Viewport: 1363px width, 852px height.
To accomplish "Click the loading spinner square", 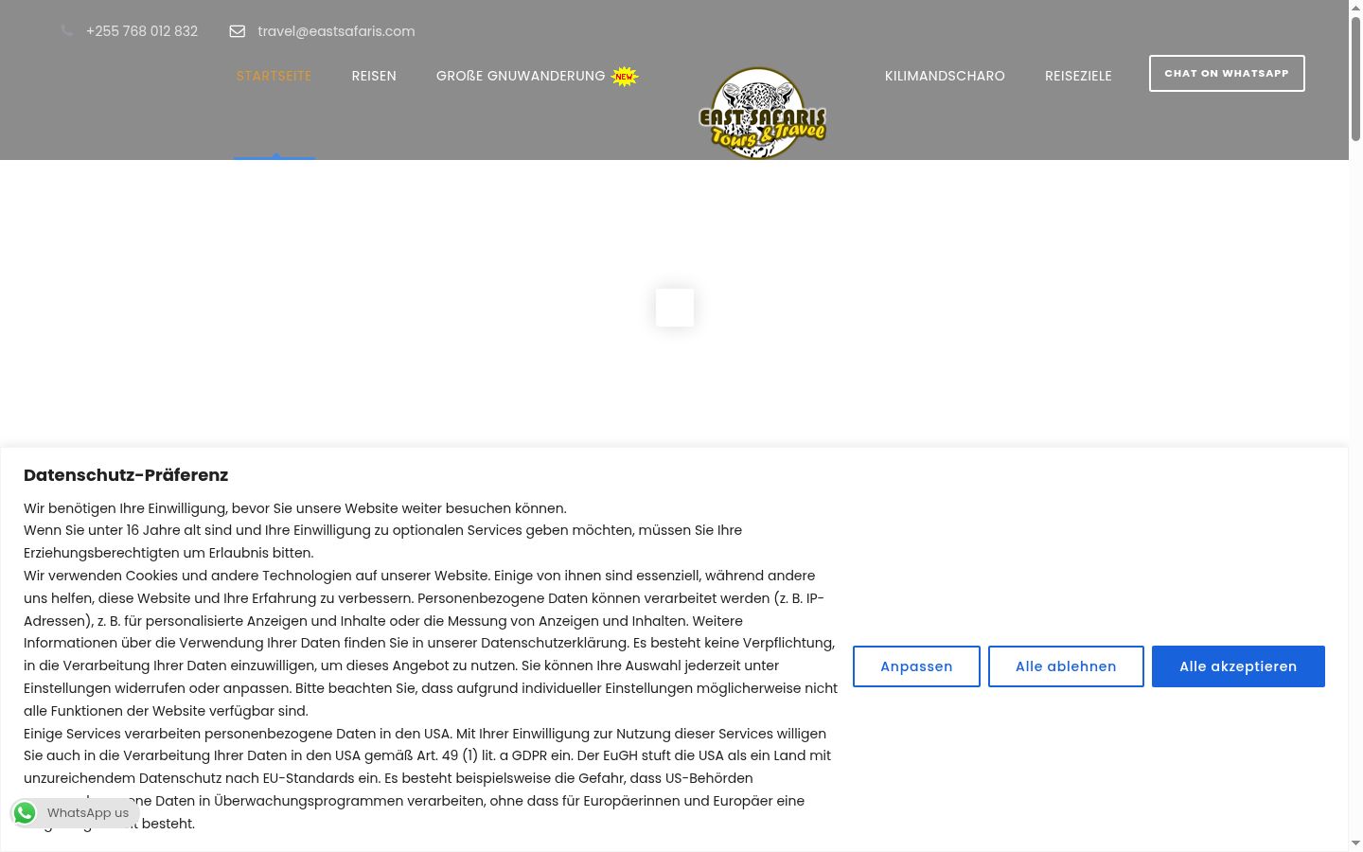I will pos(675,308).
